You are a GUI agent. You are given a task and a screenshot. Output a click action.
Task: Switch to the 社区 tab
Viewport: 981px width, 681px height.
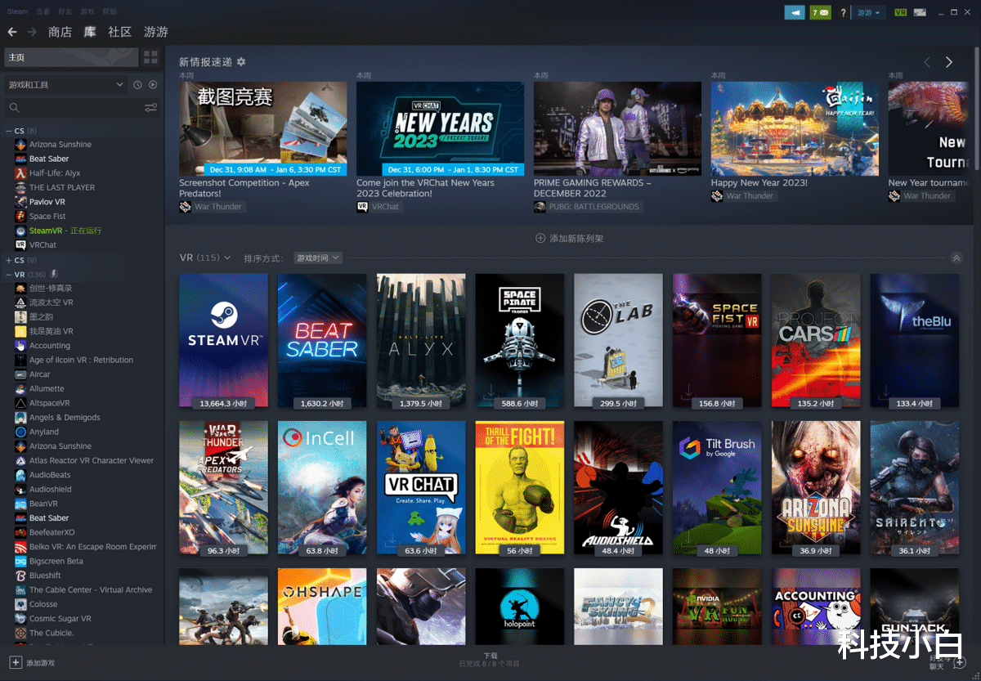pos(119,32)
